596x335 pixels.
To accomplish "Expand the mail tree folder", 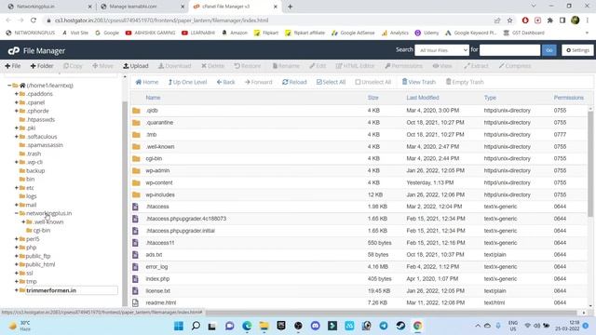I will click(x=17, y=205).
